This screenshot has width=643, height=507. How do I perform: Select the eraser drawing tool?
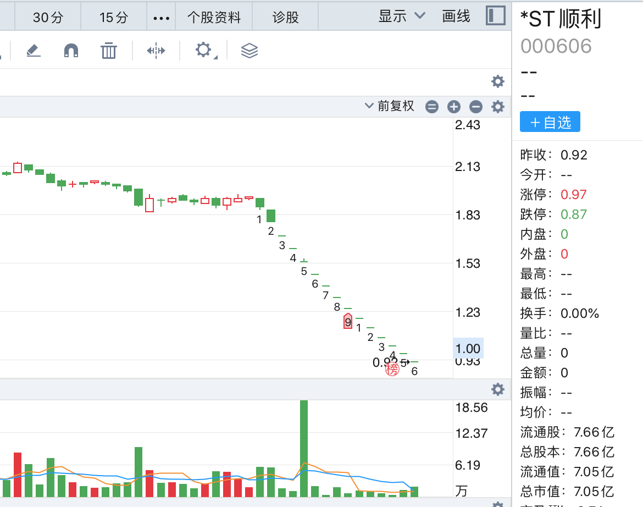click(x=34, y=51)
